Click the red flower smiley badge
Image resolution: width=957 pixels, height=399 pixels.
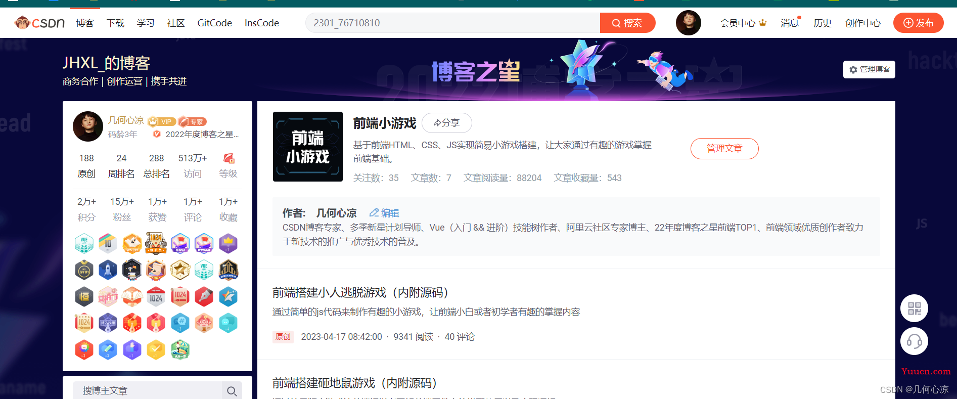84,349
